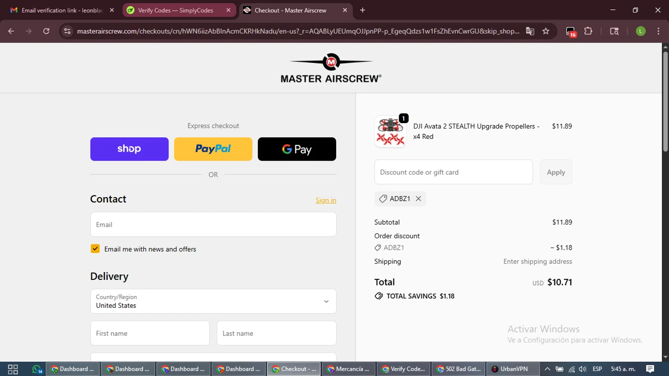Click the TOTAL SAVINGS $1.18 text
The image size is (669, 376).
pyautogui.click(x=420, y=296)
